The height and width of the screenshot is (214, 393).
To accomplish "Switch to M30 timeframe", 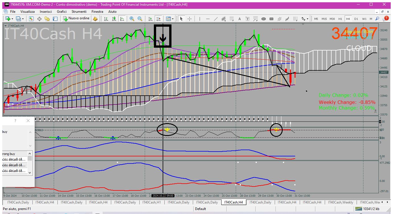I will (332, 19).
